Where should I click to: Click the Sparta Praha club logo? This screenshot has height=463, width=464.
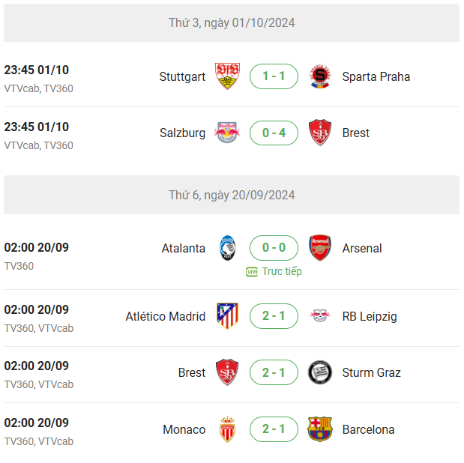tap(320, 76)
